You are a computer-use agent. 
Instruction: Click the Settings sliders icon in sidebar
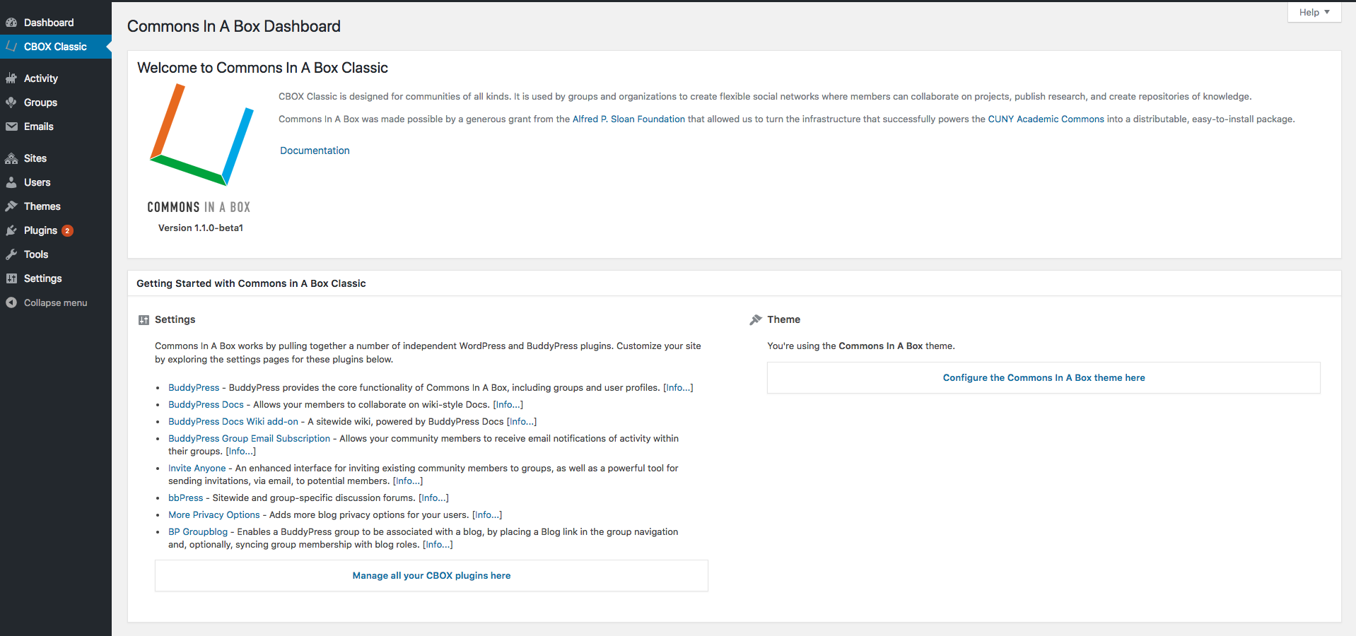pos(11,278)
